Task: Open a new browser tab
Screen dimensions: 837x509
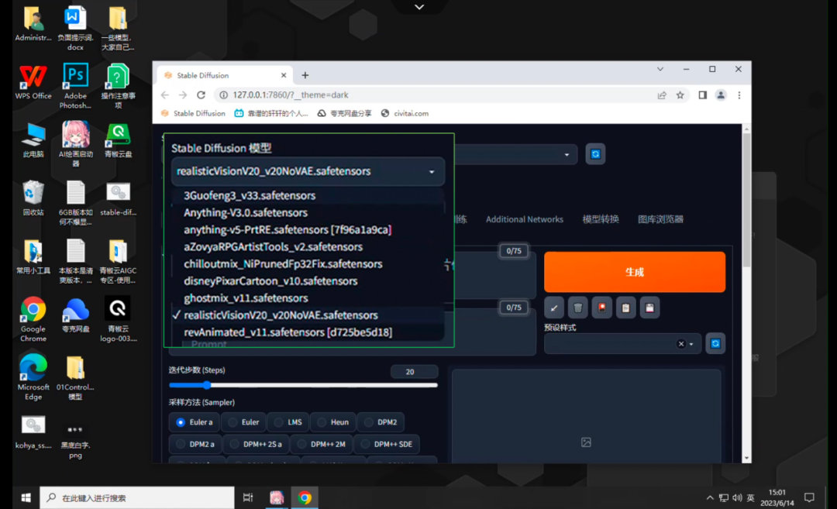Action: tap(305, 75)
